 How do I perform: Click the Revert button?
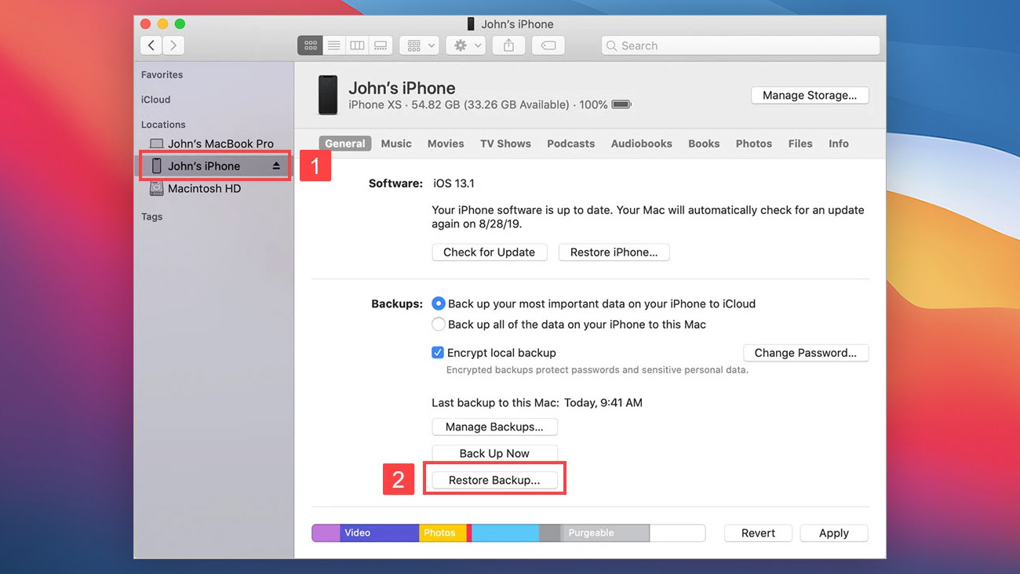[x=758, y=533]
